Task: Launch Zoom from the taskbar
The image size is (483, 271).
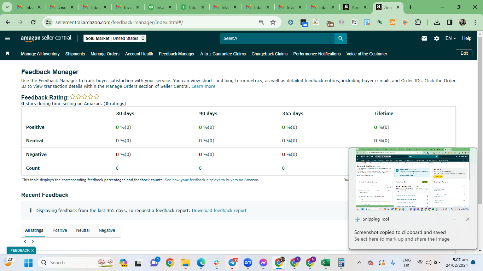Action: tap(248, 263)
